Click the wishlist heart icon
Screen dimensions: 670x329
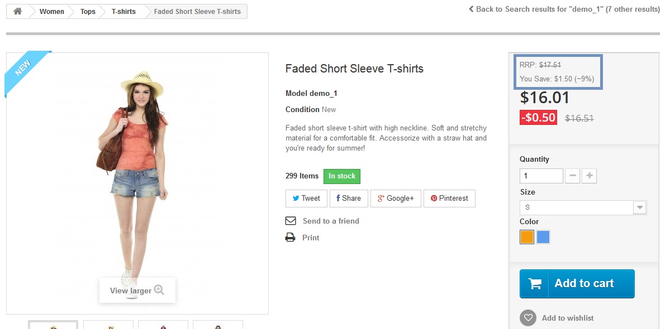(528, 318)
